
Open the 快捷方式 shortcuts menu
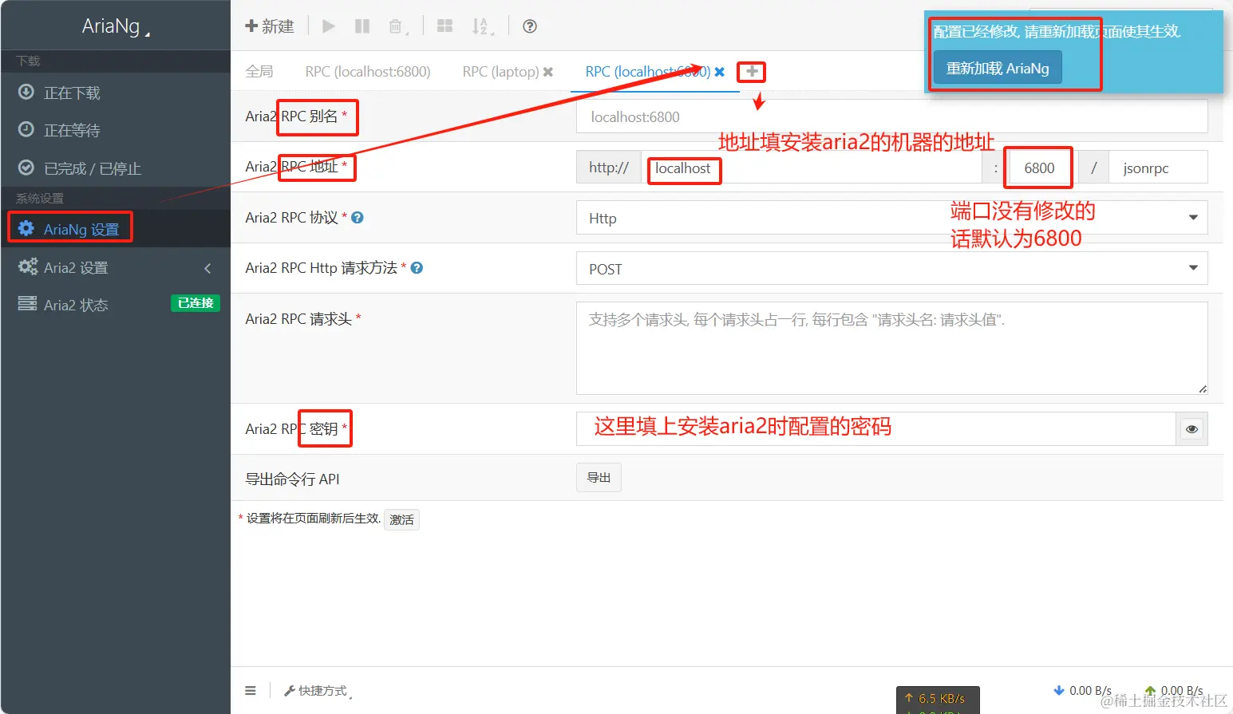[318, 690]
